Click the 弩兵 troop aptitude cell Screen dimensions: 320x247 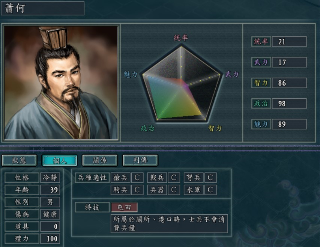click(x=194, y=178)
